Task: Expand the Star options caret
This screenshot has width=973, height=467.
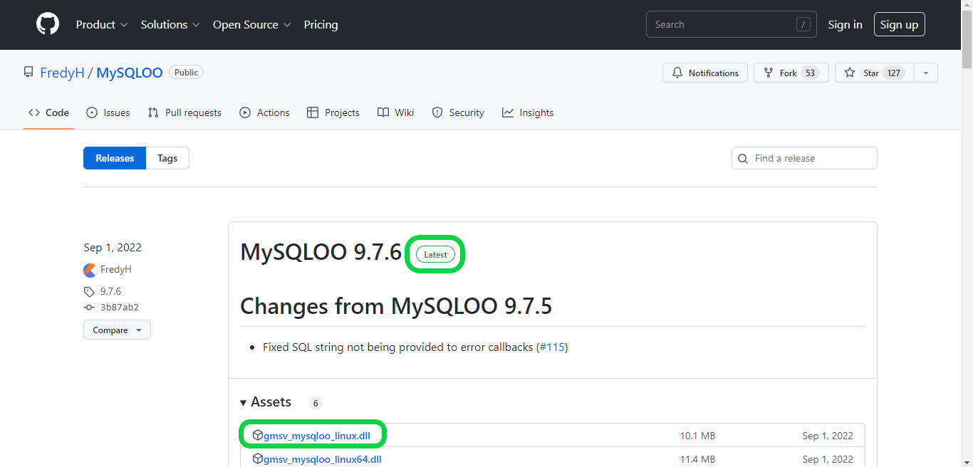Action: [x=925, y=73]
